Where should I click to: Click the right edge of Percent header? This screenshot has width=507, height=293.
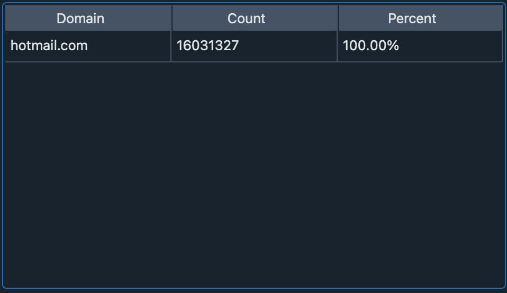pyautogui.click(x=502, y=18)
